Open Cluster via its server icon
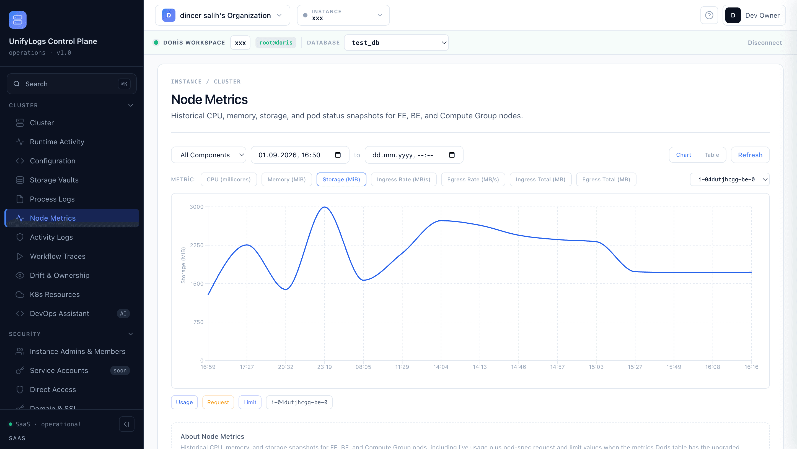Image resolution: width=797 pixels, height=449 pixels. [20, 123]
